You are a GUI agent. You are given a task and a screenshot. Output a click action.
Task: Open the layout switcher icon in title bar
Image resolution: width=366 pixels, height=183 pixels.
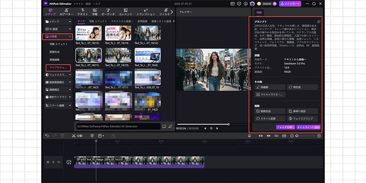(x=232, y=4)
